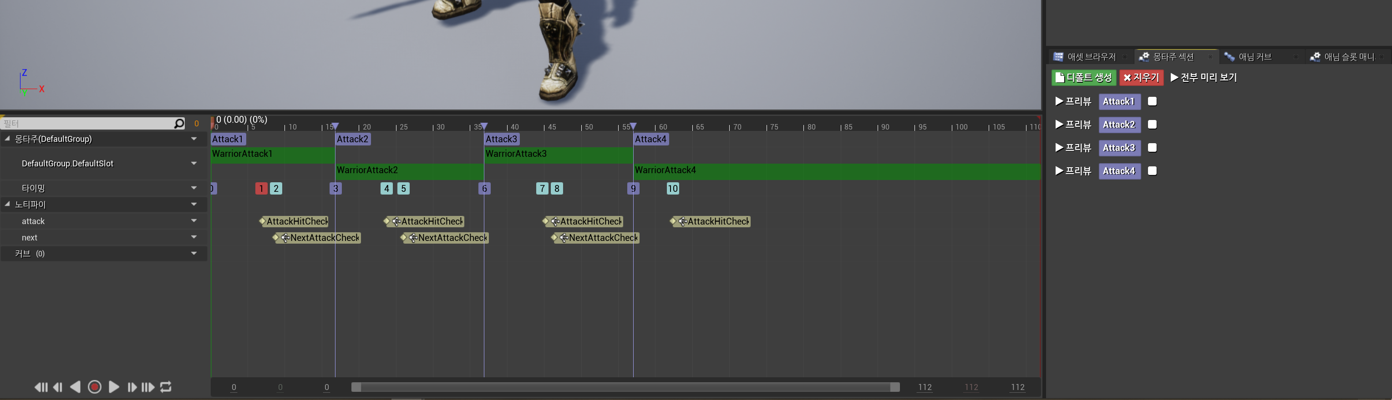This screenshot has height=400, width=1392.
Task: Open the 커브 (0) dropdown arrow
Action: point(194,253)
